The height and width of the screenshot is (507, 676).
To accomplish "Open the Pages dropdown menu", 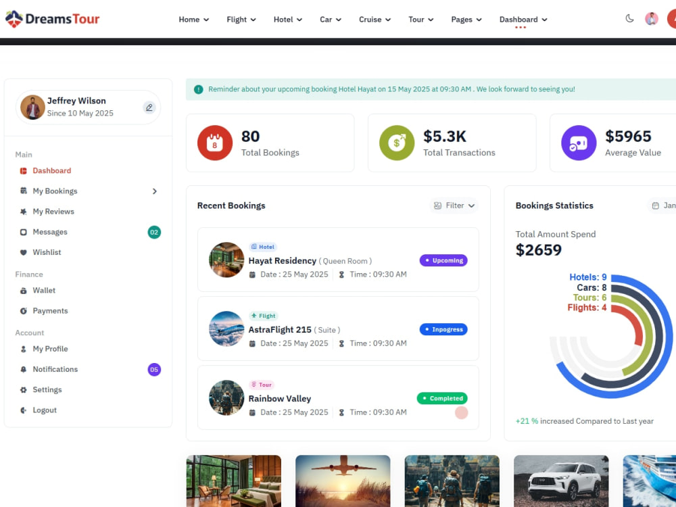I will pos(466,20).
